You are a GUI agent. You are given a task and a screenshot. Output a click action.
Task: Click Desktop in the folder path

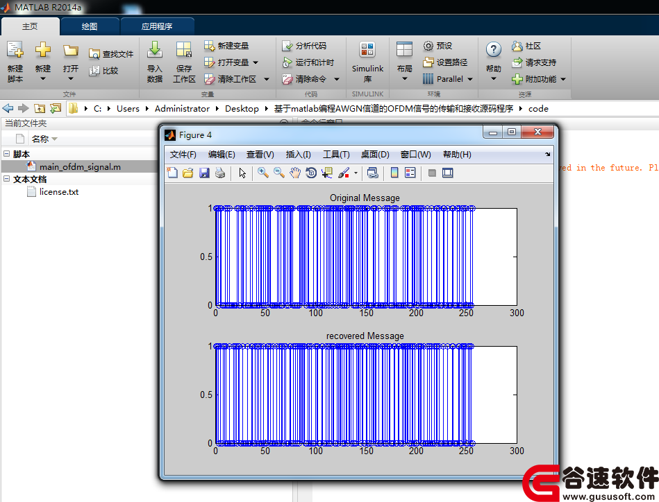(x=242, y=109)
